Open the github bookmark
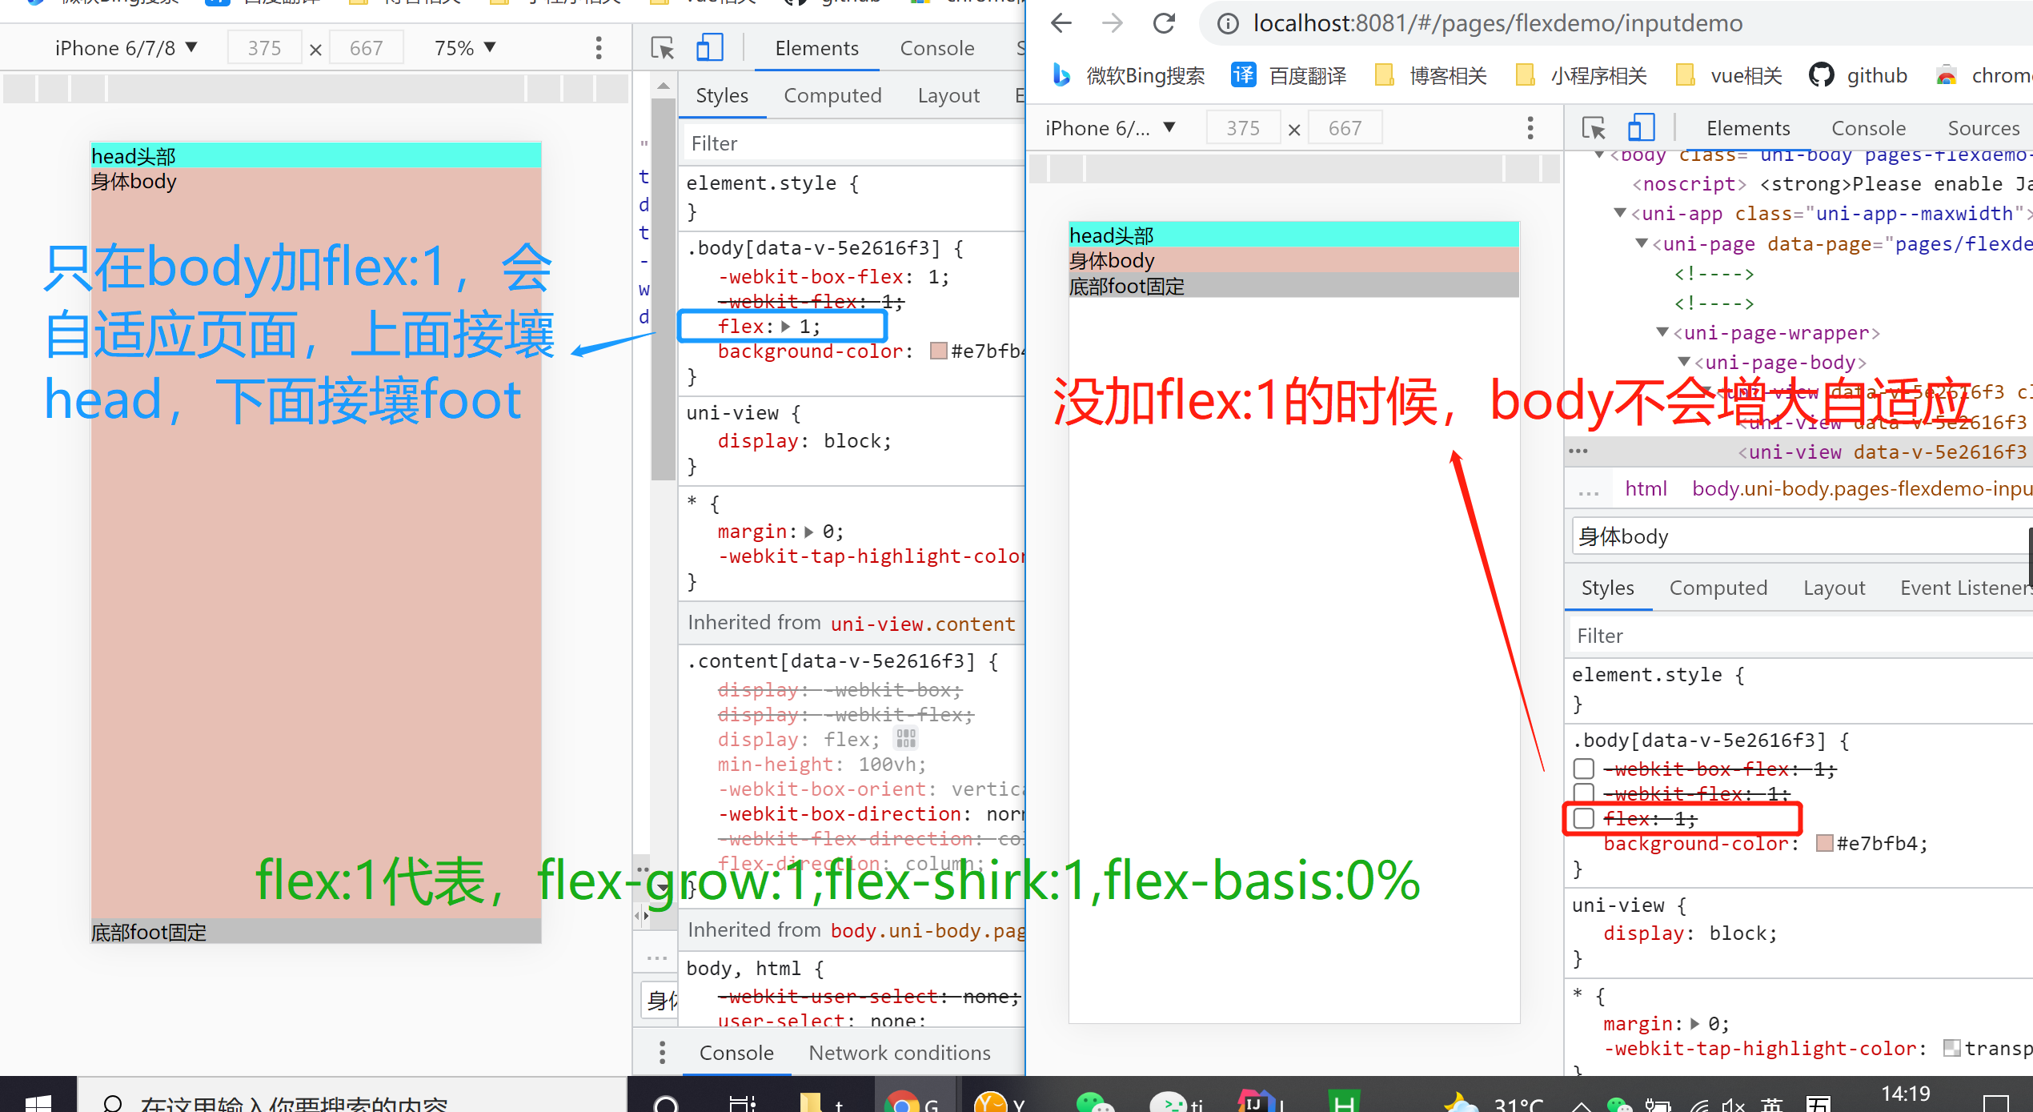The width and height of the screenshot is (2033, 1112). [1859, 76]
